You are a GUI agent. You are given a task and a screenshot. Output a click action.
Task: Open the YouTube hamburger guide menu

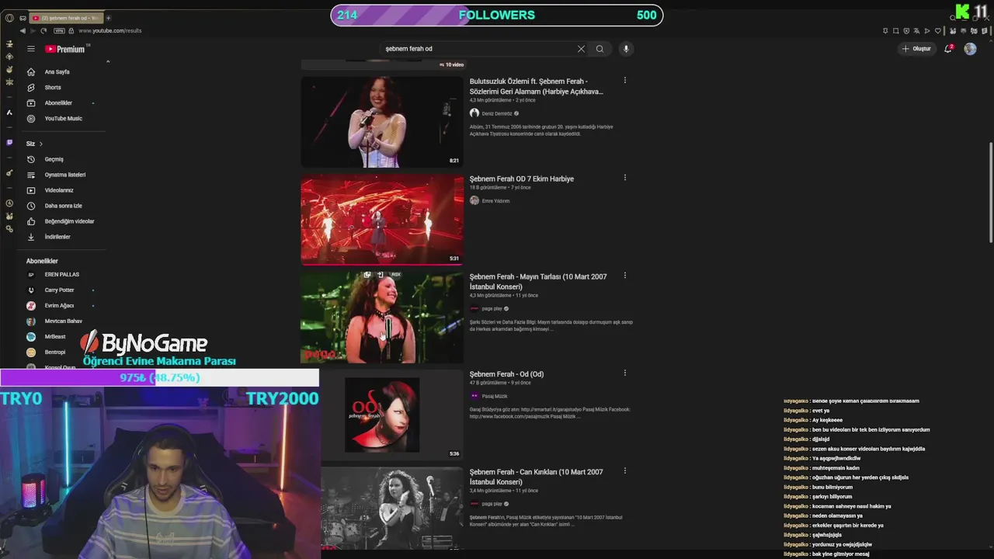pos(31,49)
